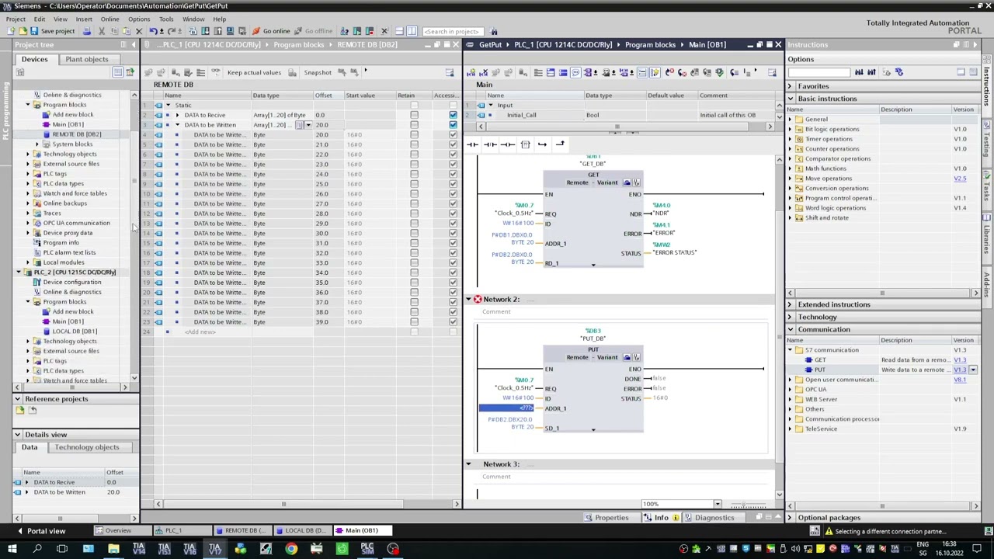Click the zoom slider beside the 100% box
Viewport: 994px width, 559px height.
coord(749,505)
